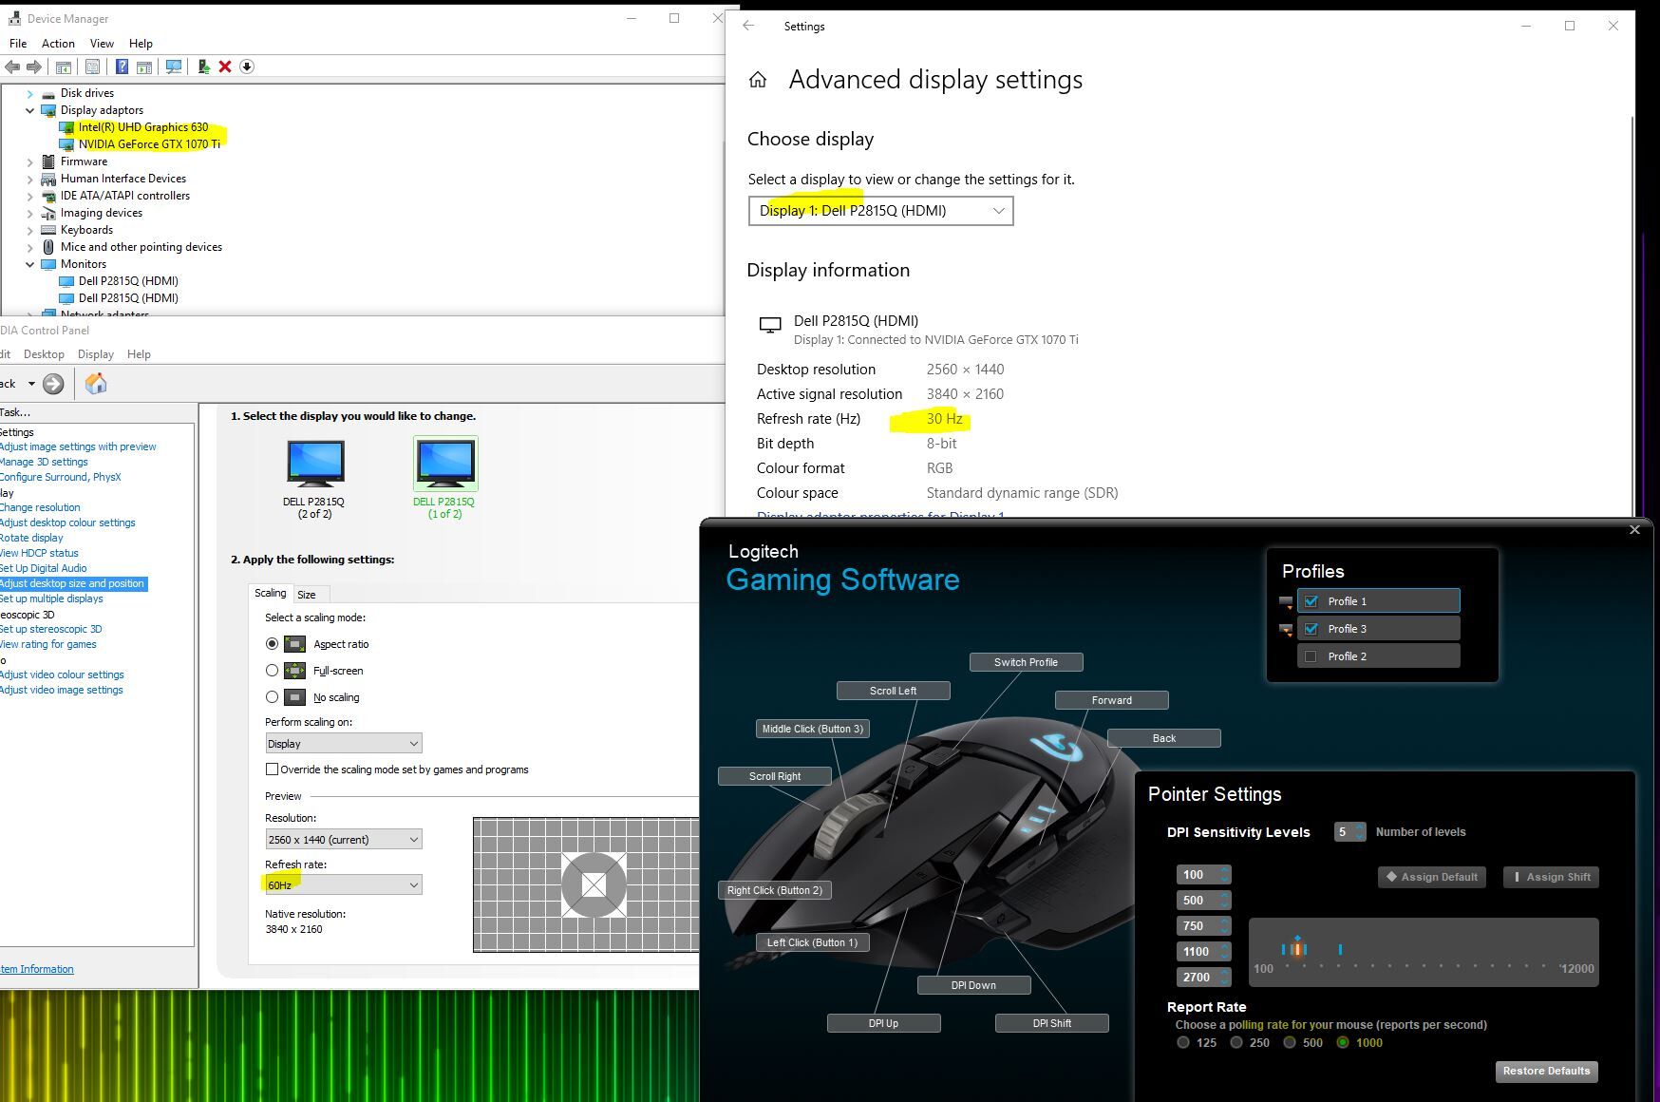Click profile icon beside Profile 1

click(1286, 601)
